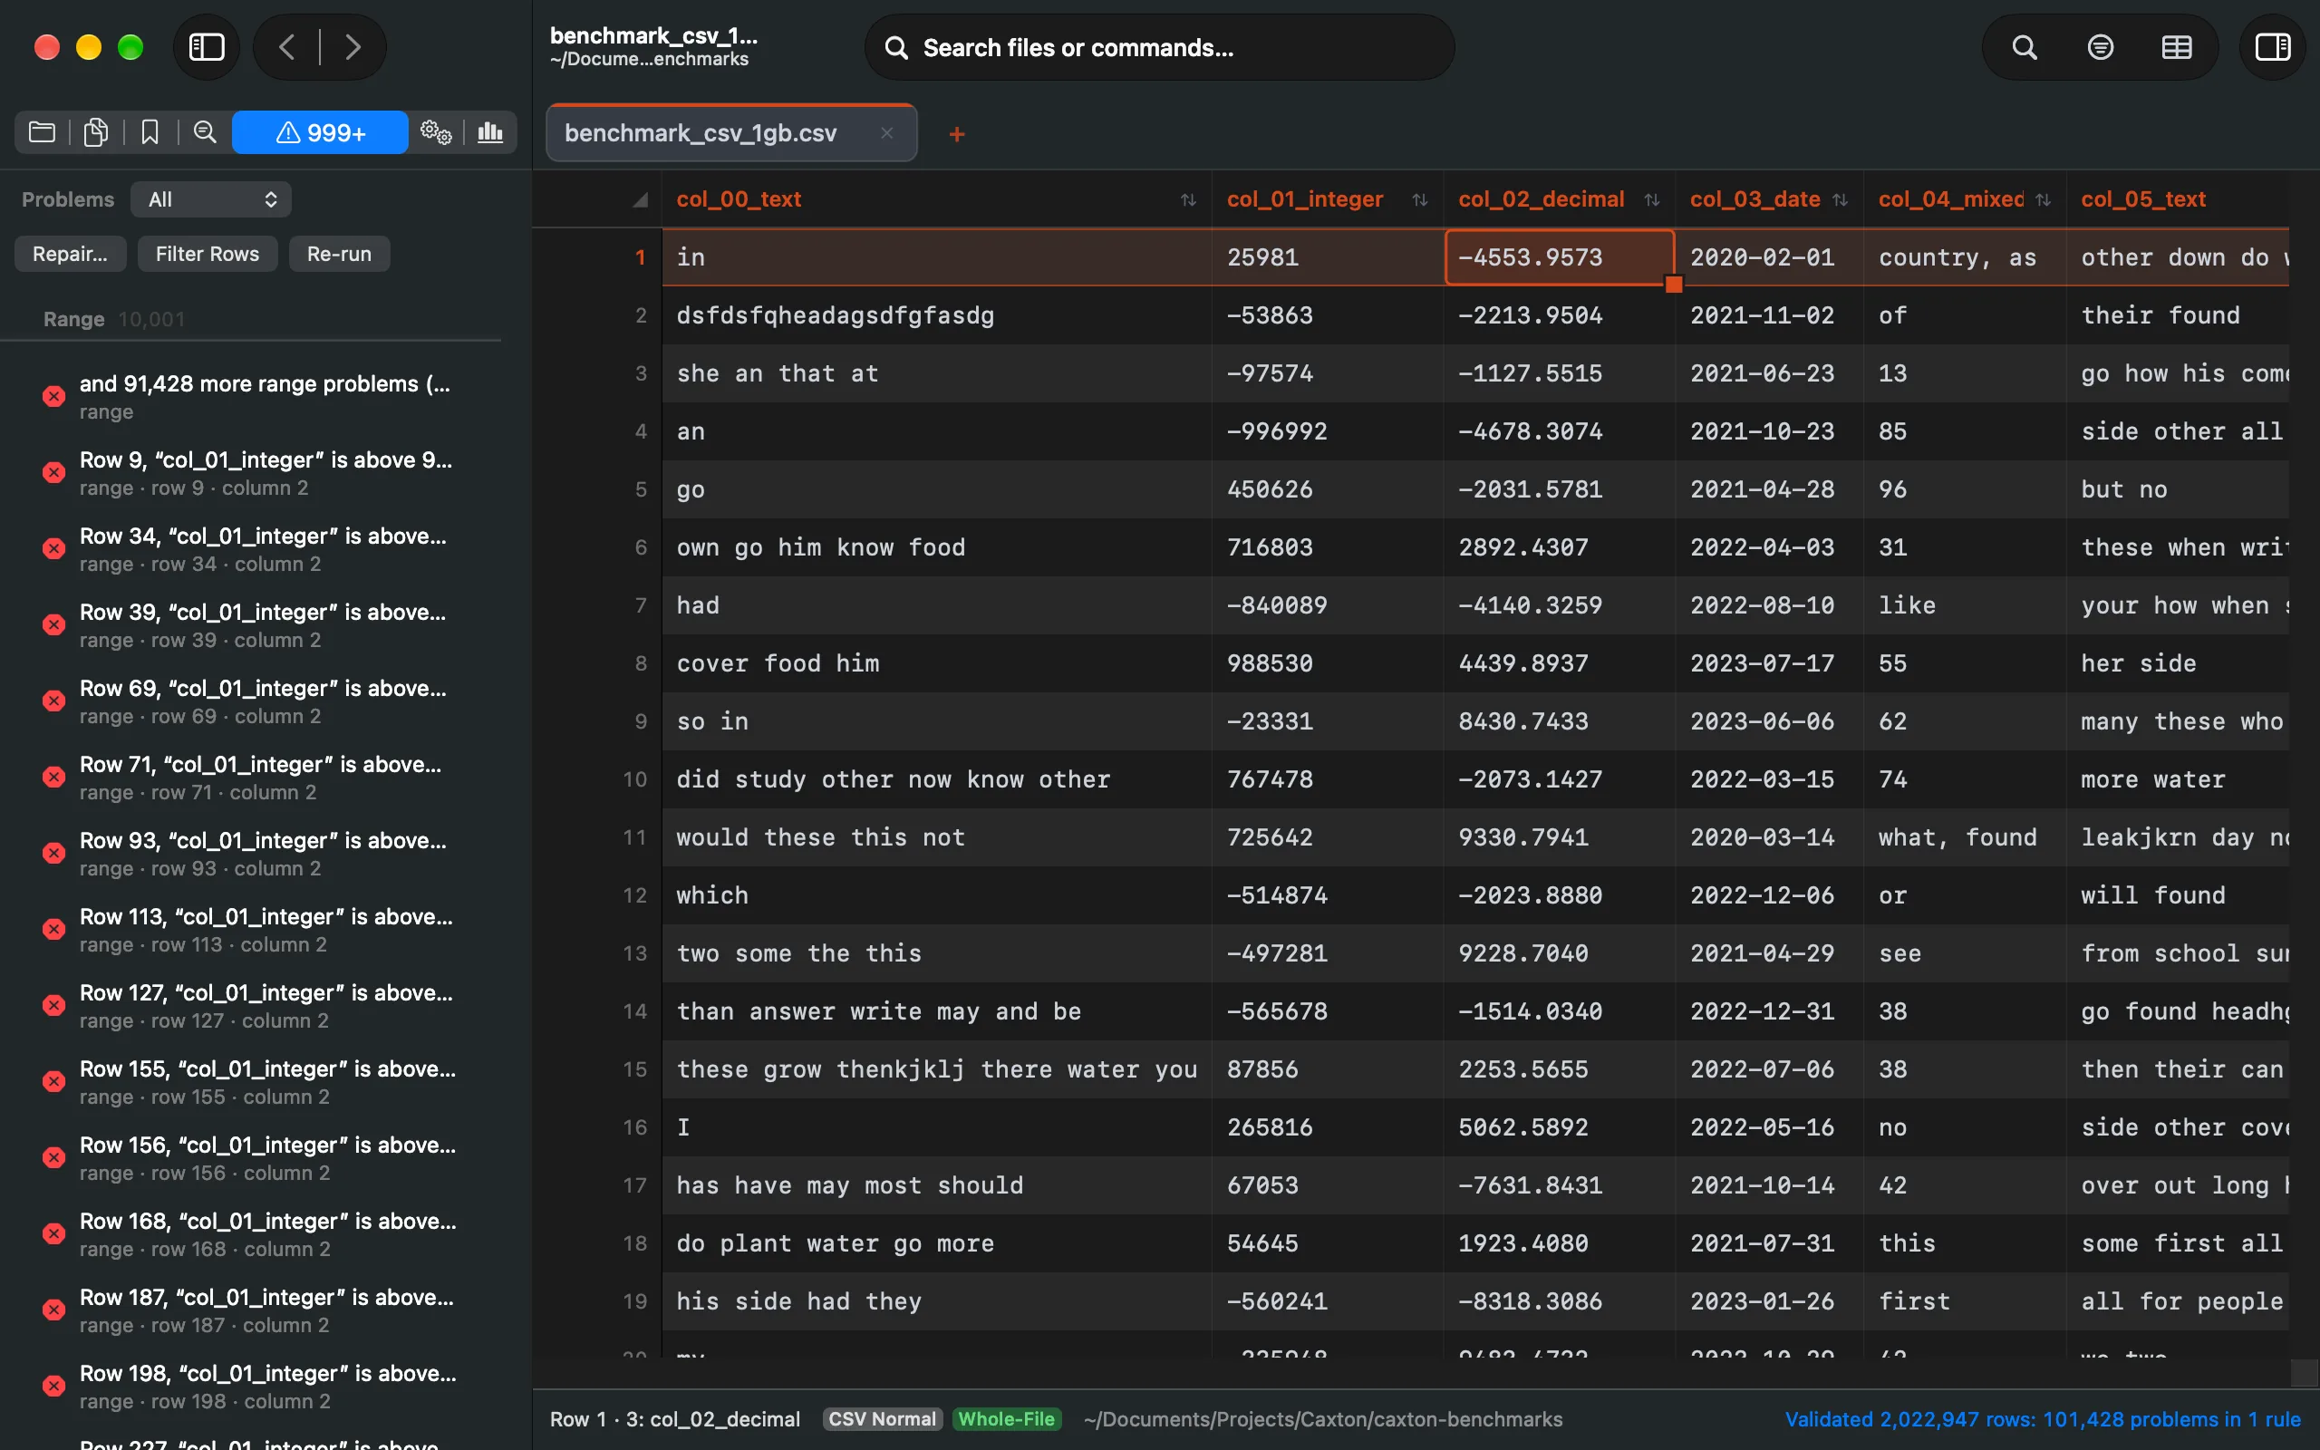Open the 91,428 more range problems entry
The width and height of the screenshot is (2320, 1450).
click(x=251, y=397)
